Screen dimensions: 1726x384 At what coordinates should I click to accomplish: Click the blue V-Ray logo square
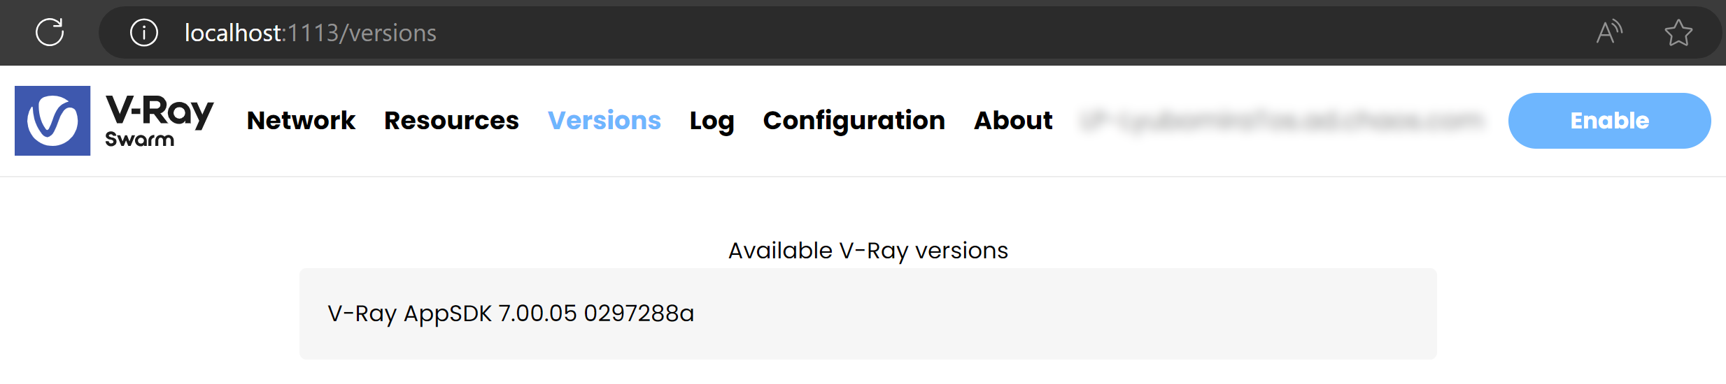coord(52,121)
